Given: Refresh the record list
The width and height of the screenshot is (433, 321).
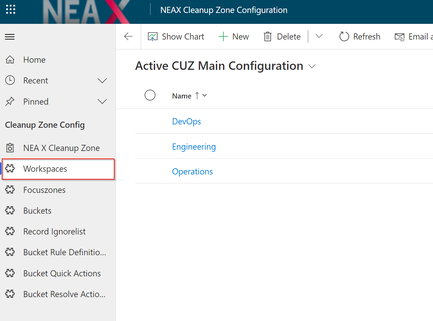Looking at the screenshot, I should 359,36.
